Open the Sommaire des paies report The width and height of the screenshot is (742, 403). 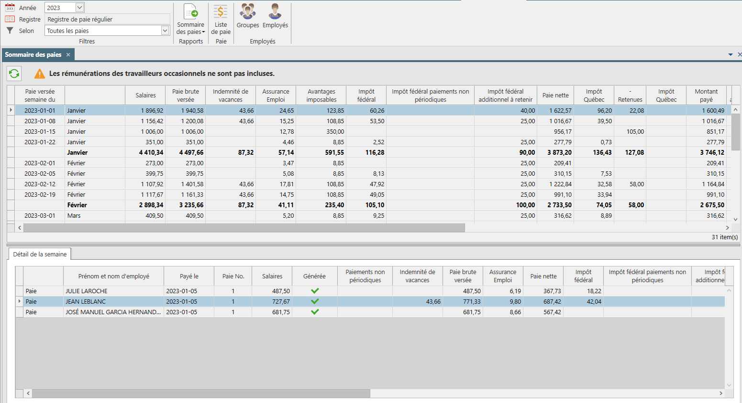pos(190,19)
